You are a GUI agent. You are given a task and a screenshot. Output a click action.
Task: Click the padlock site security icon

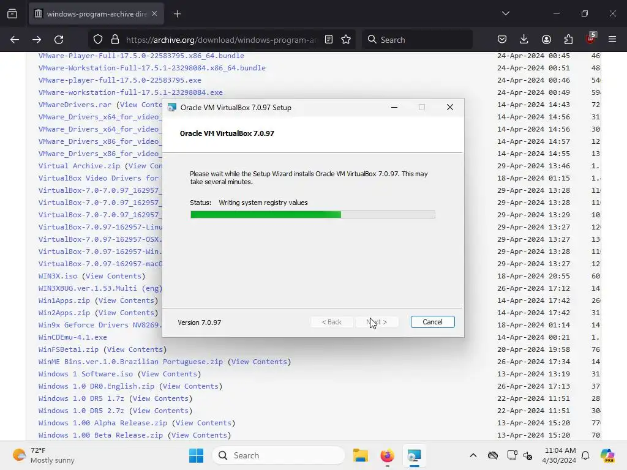(115, 40)
